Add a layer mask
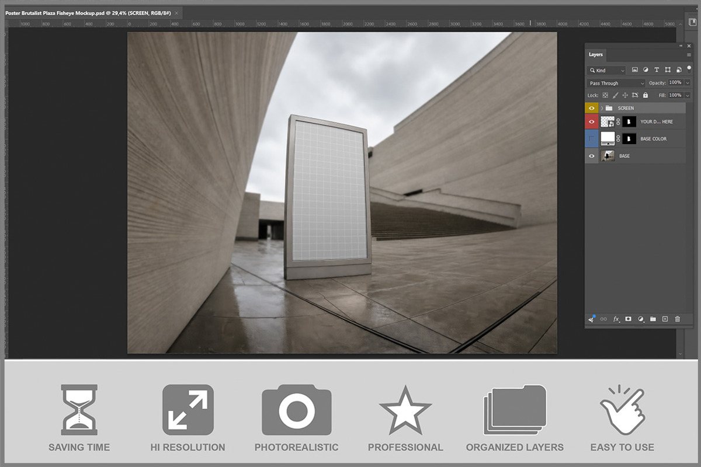This screenshot has width=701, height=467. point(629,319)
